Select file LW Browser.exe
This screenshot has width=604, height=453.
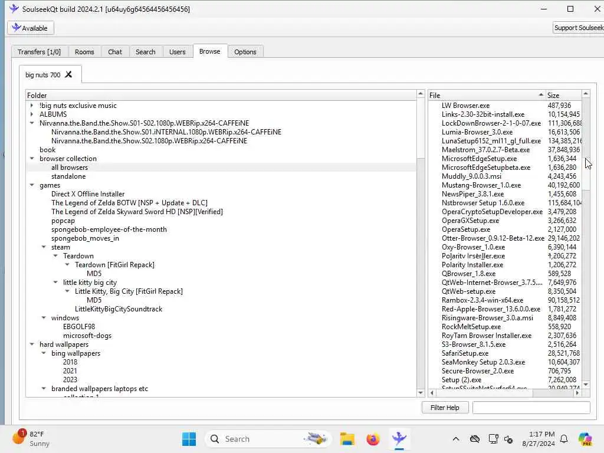pyautogui.click(x=466, y=105)
